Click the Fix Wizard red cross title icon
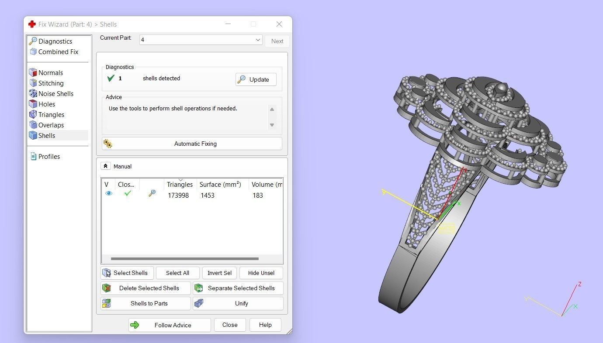 point(32,24)
